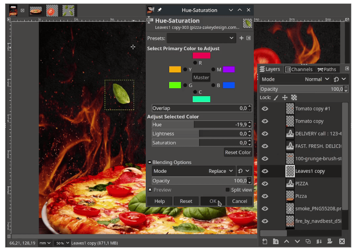Screen dimensions: 356x251
Task: Click the magenta M color swatch
Action: pyautogui.click(x=229, y=69)
